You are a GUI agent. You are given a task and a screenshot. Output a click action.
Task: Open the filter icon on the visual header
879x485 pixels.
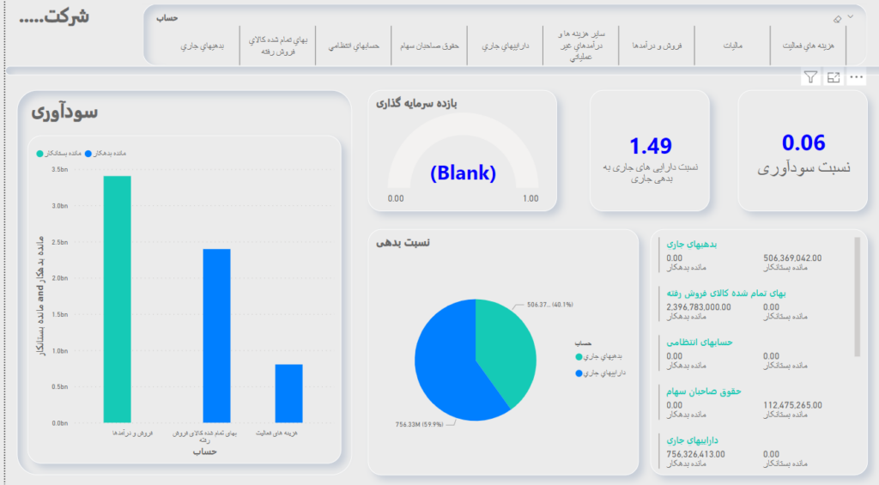(810, 77)
